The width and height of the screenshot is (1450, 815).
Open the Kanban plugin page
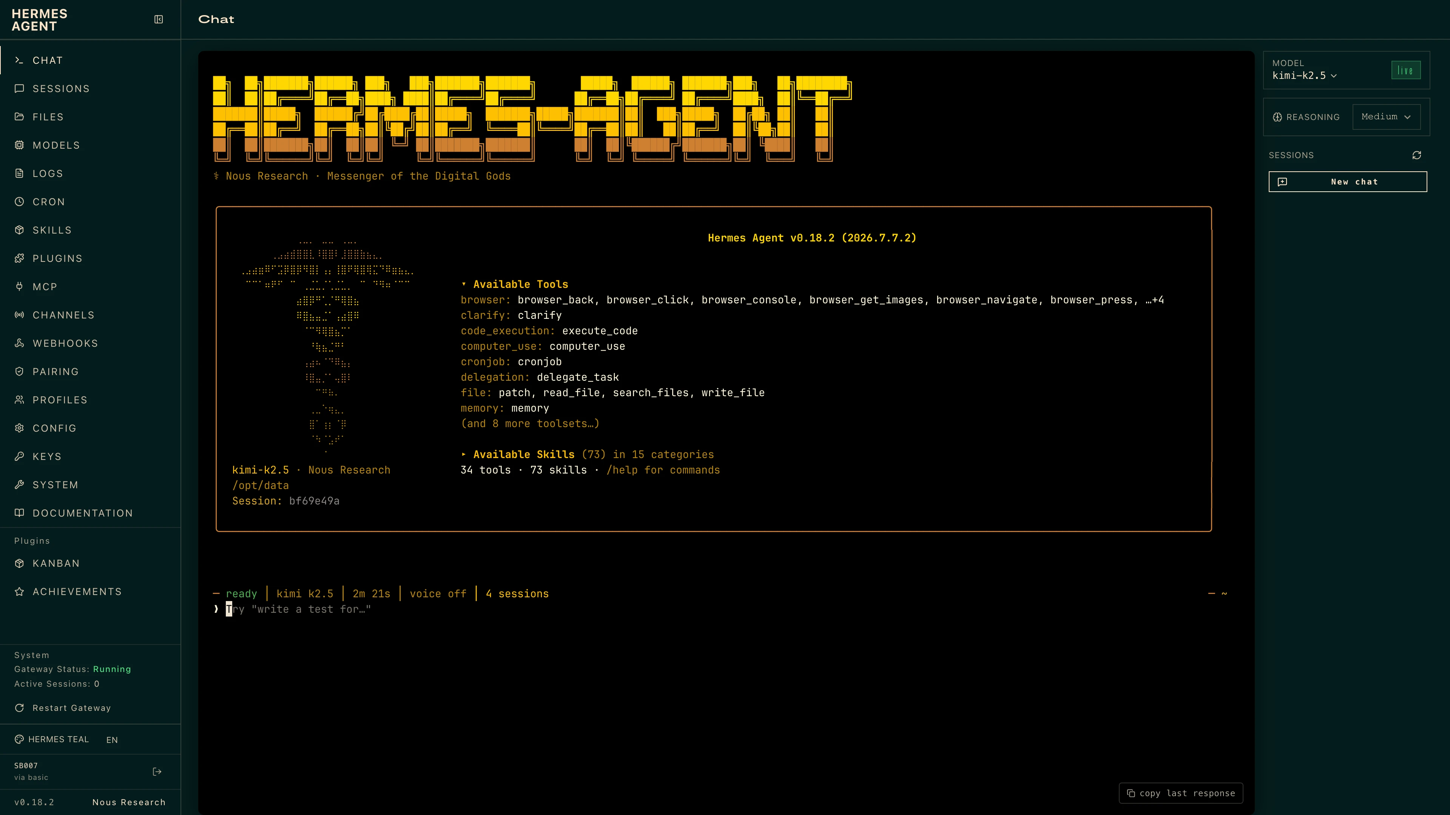point(90,564)
